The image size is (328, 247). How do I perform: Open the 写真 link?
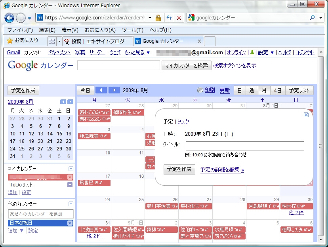(80, 53)
